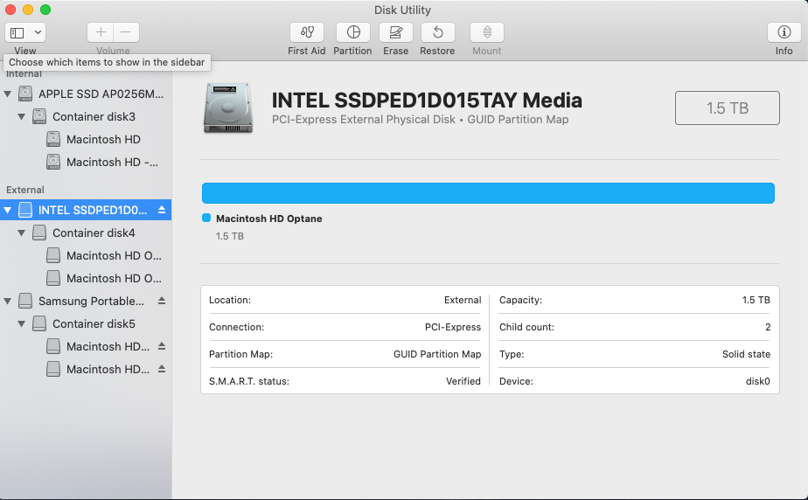Click the External section header in sidebar
Image resolution: width=808 pixels, height=500 pixels.
click(25, 190)
